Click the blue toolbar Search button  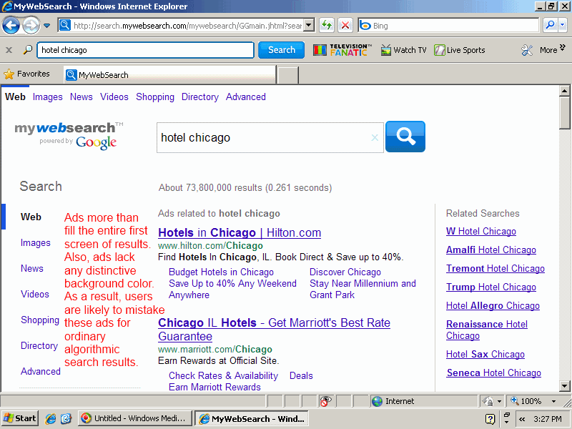281,50
